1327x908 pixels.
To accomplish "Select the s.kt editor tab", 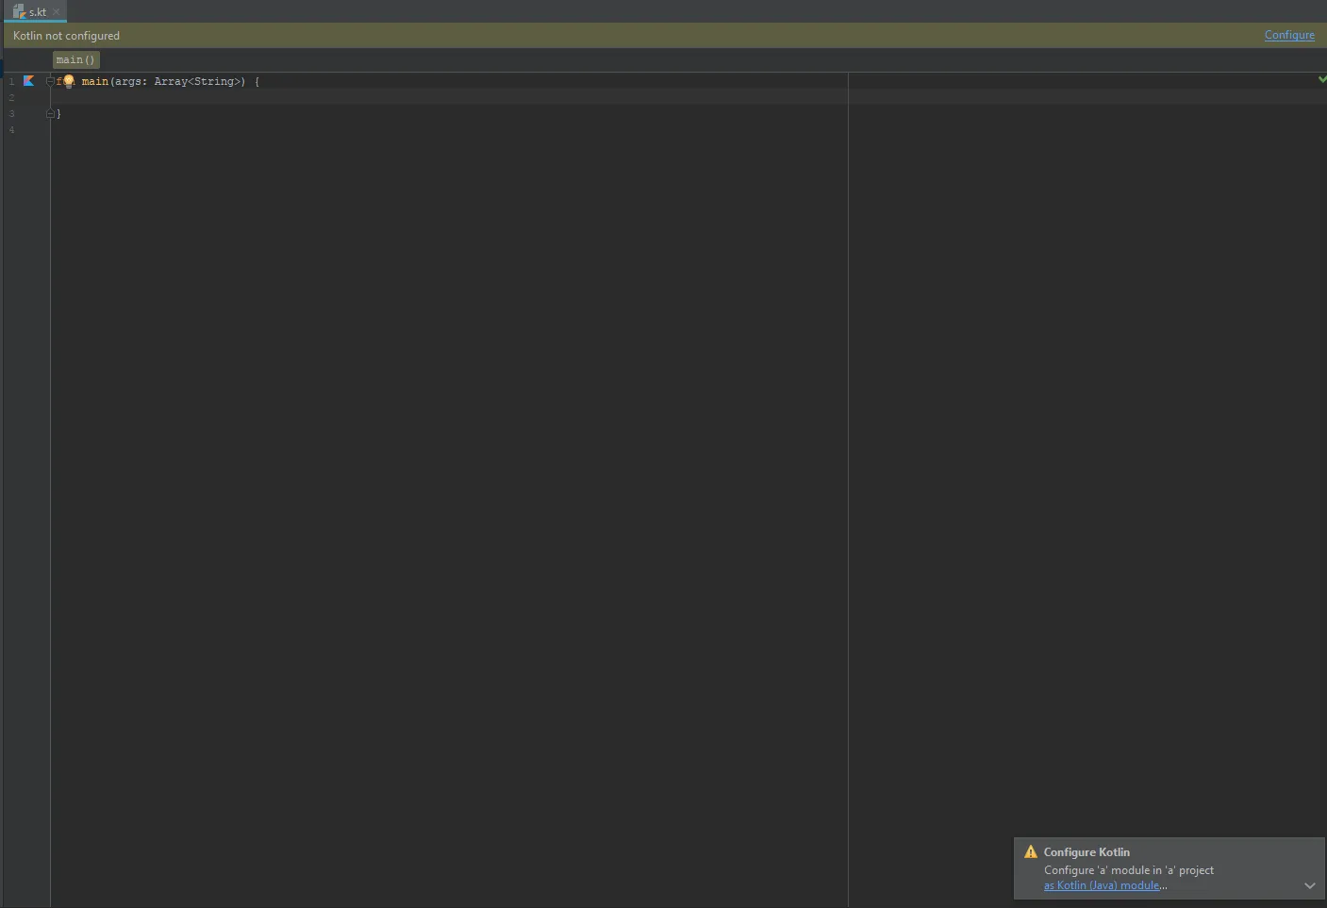I will tap(35, 11).
